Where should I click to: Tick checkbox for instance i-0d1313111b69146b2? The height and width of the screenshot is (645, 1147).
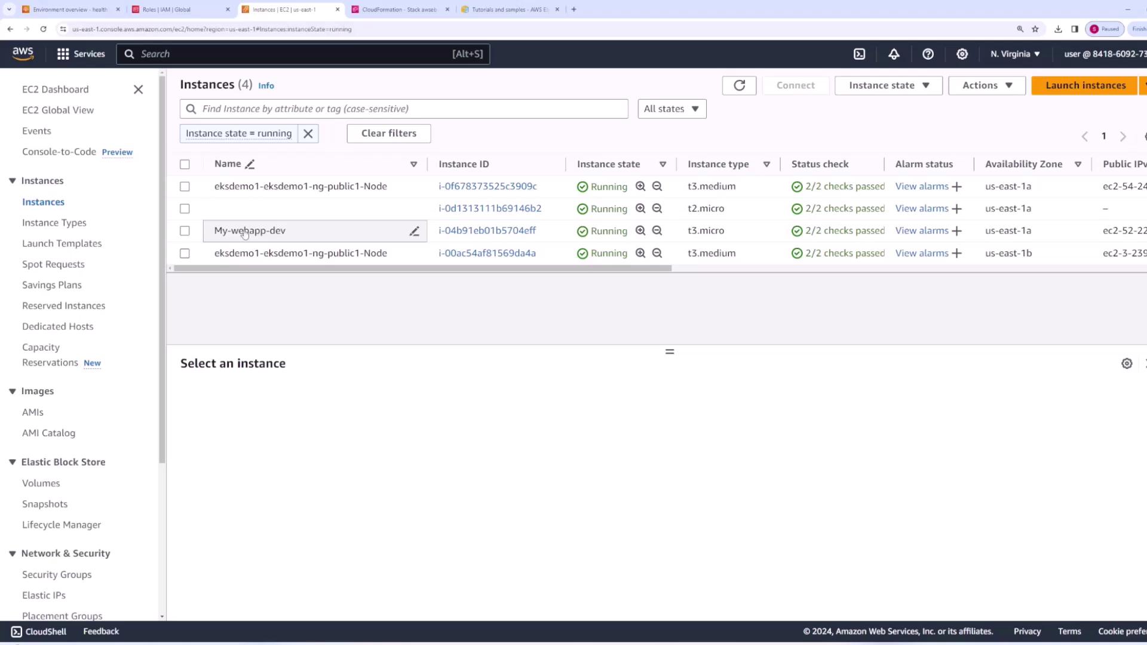tap(185, 208)
